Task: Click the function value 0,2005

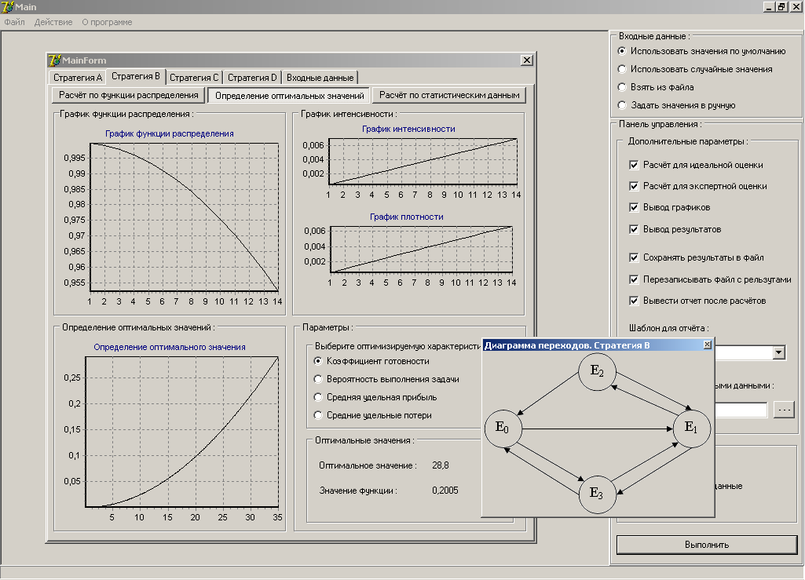Action: pos(445,491)
